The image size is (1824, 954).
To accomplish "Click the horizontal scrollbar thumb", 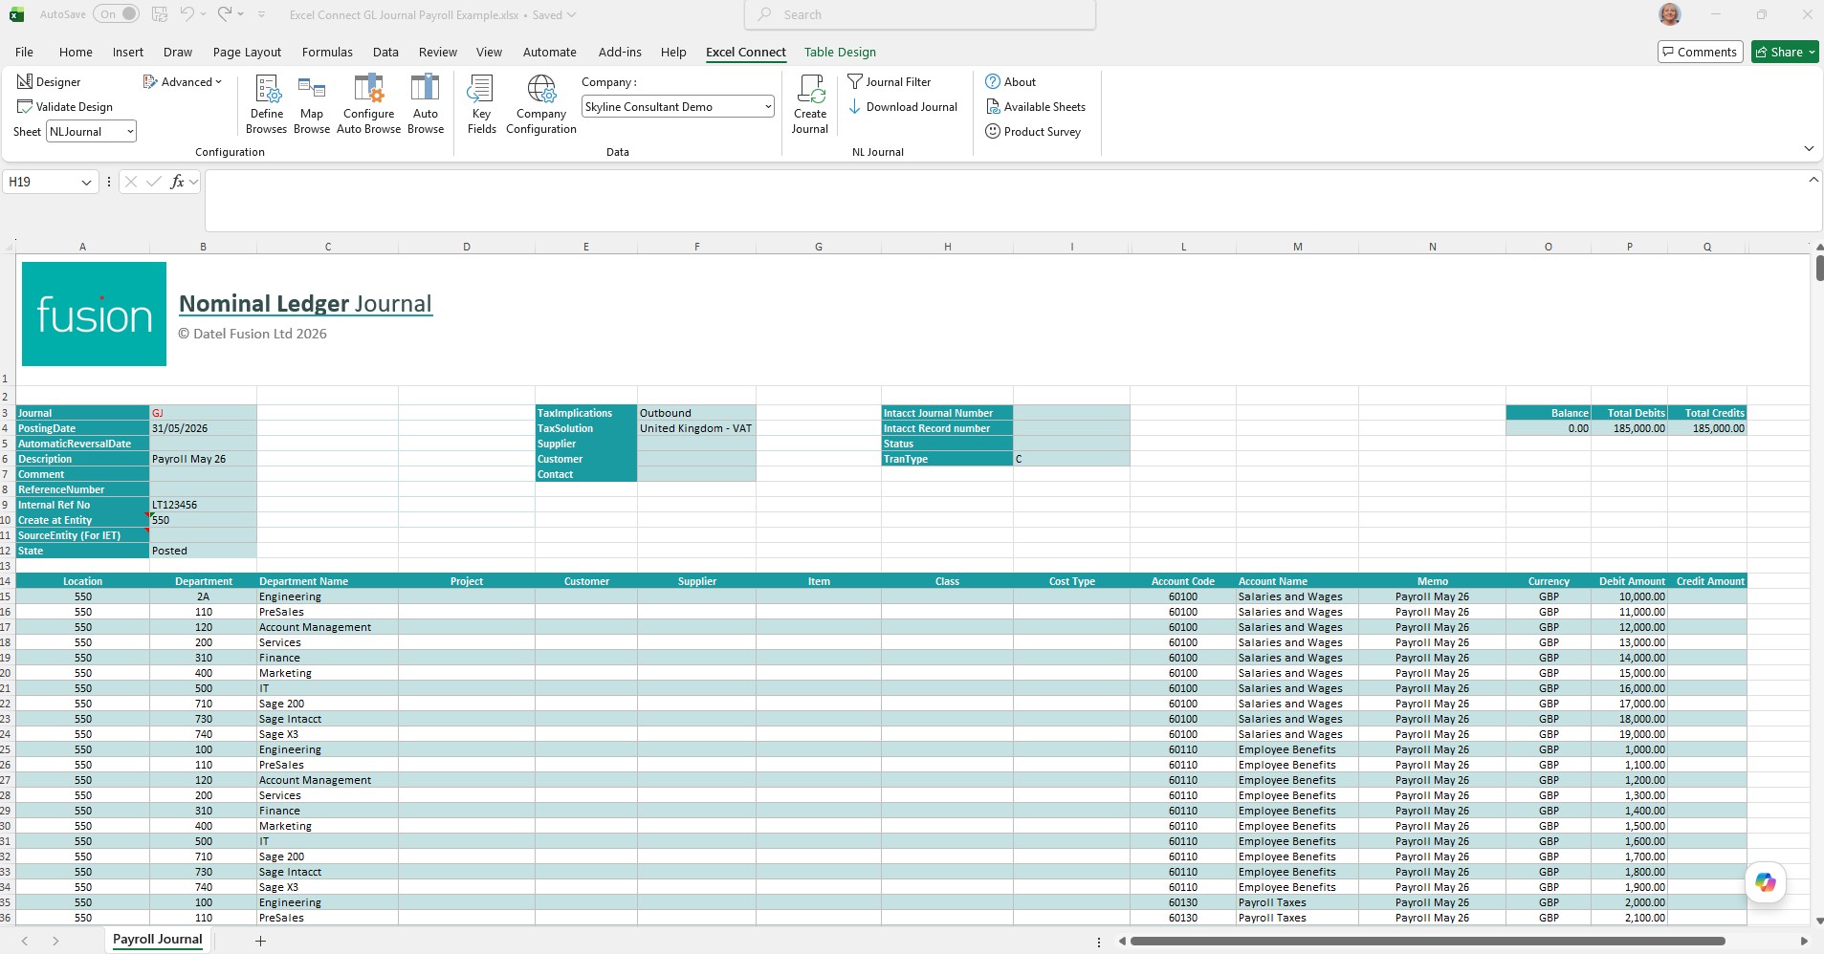I will (x=1427, y=942).
